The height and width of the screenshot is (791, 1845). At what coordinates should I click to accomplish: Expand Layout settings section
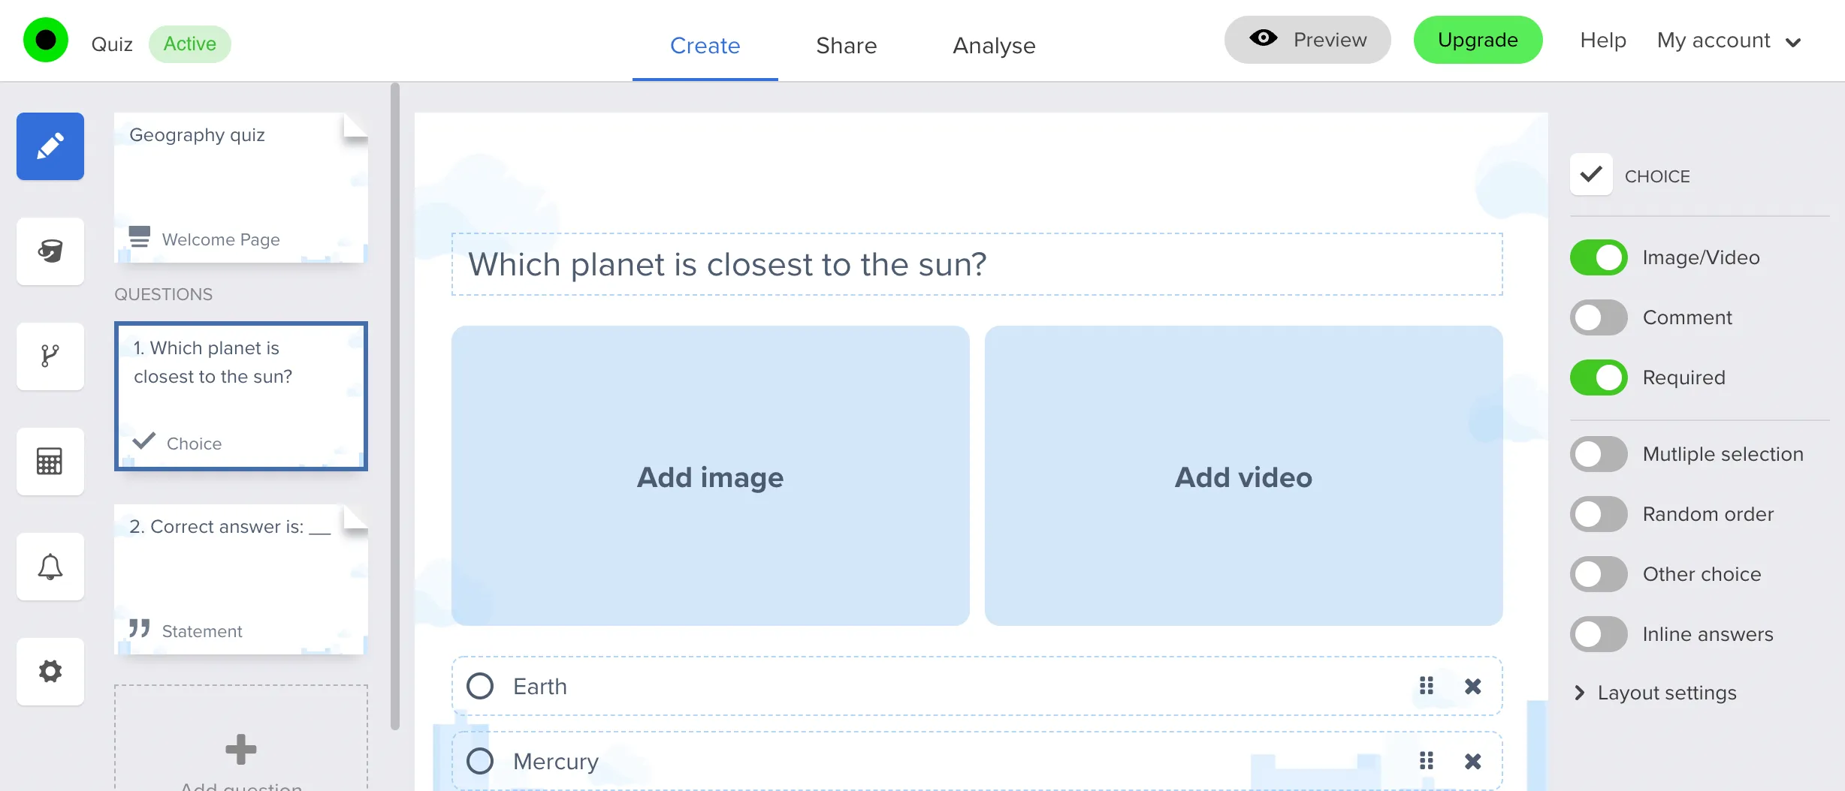(1666, 693)
